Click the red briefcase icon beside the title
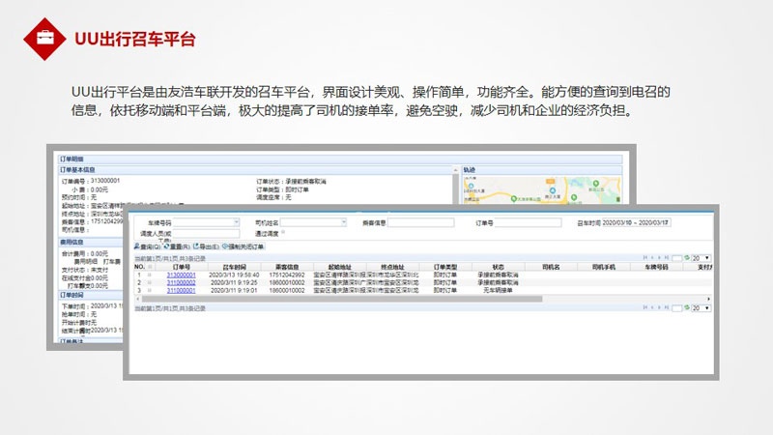 (x=44, y=39)
